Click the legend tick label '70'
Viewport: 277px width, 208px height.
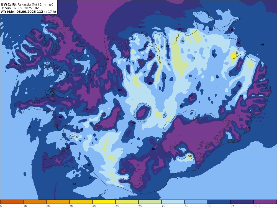pyautogui.click(x=163, y=206)
